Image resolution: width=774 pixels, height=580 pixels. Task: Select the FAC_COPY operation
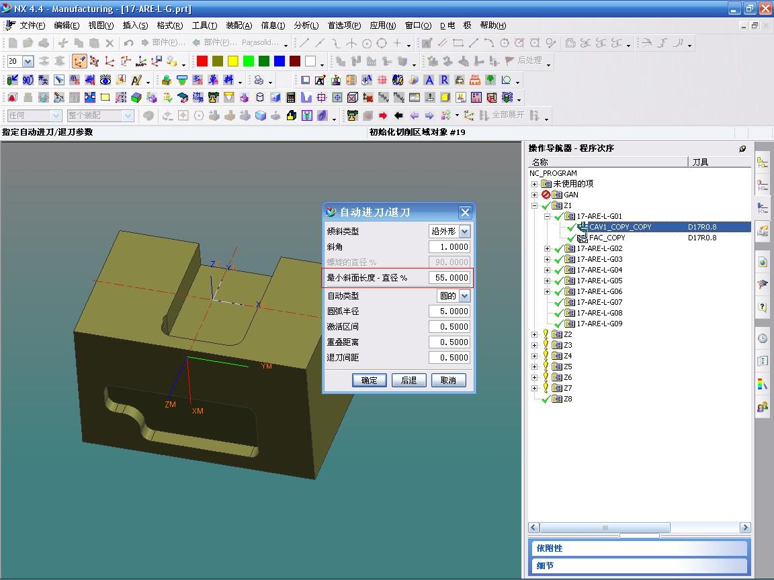coord(607,238)
